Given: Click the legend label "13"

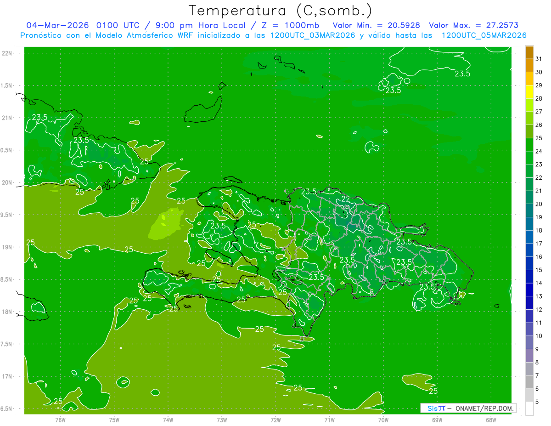Looking at the screenshot, I should click(539, 296).
